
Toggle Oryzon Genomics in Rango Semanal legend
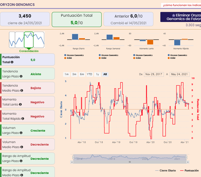click(x=109, y=55)
